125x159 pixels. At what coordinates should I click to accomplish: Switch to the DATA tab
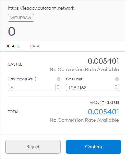(x=35, y=46)
